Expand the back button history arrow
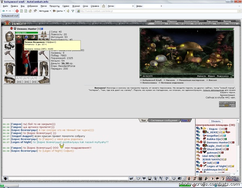Screen dimensions: 242x188 click(x=6, y=11)
